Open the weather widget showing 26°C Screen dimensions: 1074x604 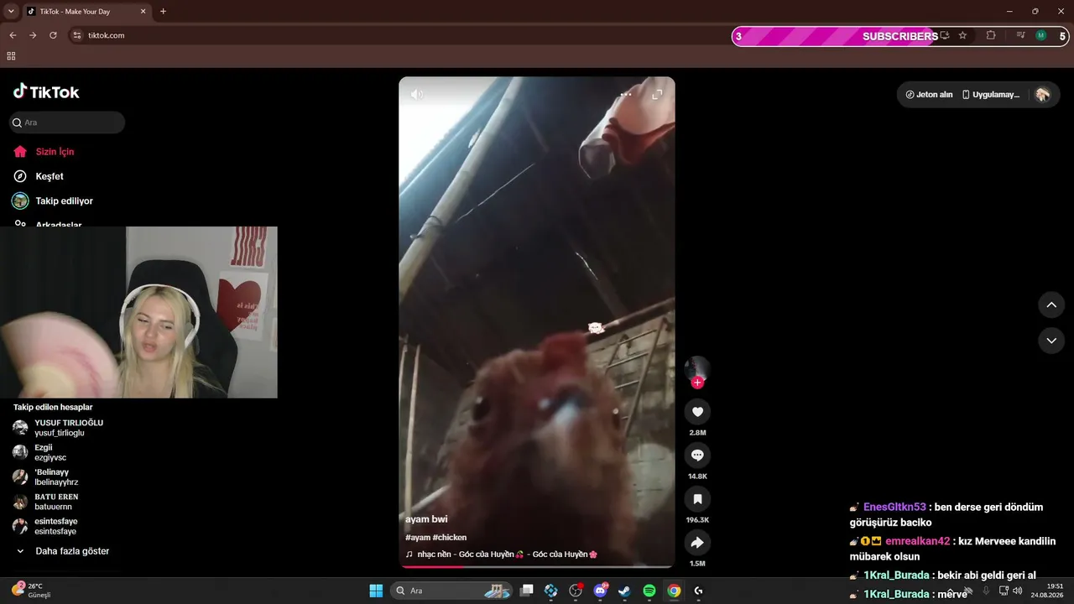[32, 591]
